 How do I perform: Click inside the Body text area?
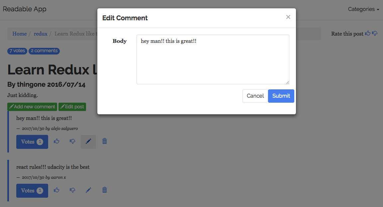(213, 59)
